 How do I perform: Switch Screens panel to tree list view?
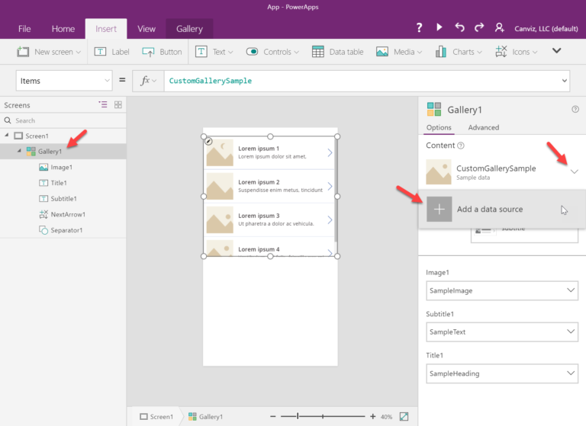click(x=103, y=105)
